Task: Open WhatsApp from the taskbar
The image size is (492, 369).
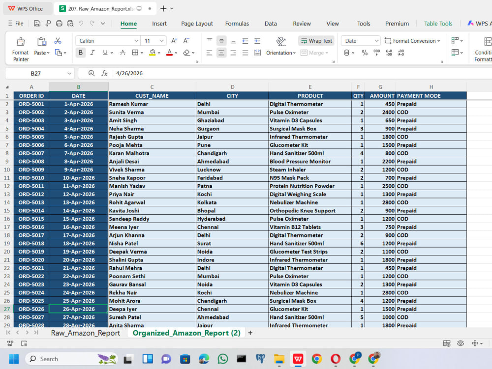Action: [223, 359]
